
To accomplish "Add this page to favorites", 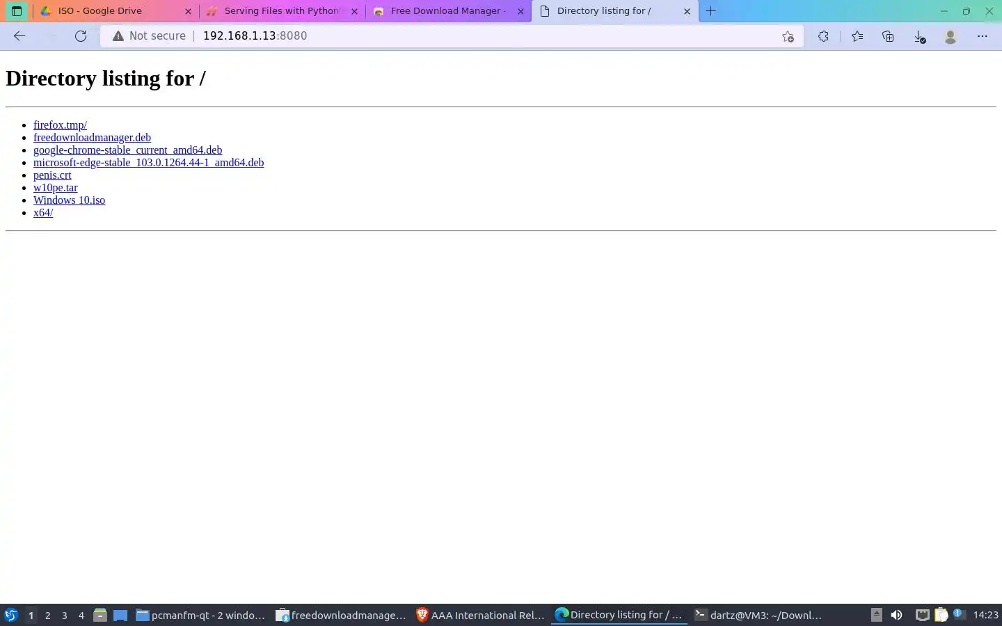I will pos(788,36).
